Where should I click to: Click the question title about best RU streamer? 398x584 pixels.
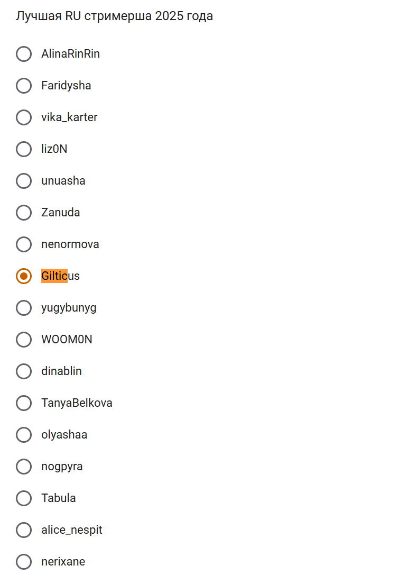pyautogui.click(x=114, y=16)
